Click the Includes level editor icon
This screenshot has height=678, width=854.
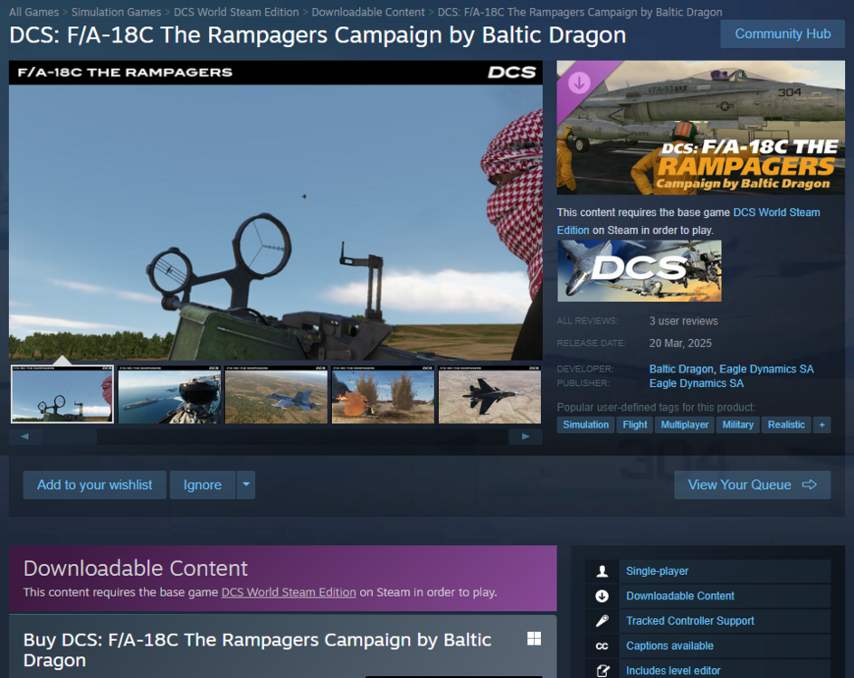tap(603, 671)
